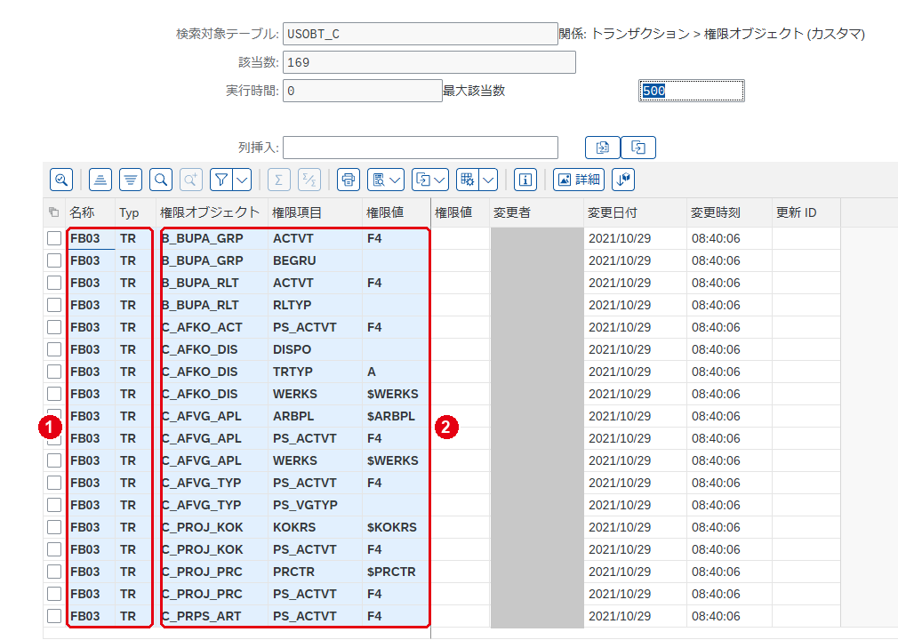Screen dimensions: 898x640
Task: Click the Typ column header
Action: (135, 212)
